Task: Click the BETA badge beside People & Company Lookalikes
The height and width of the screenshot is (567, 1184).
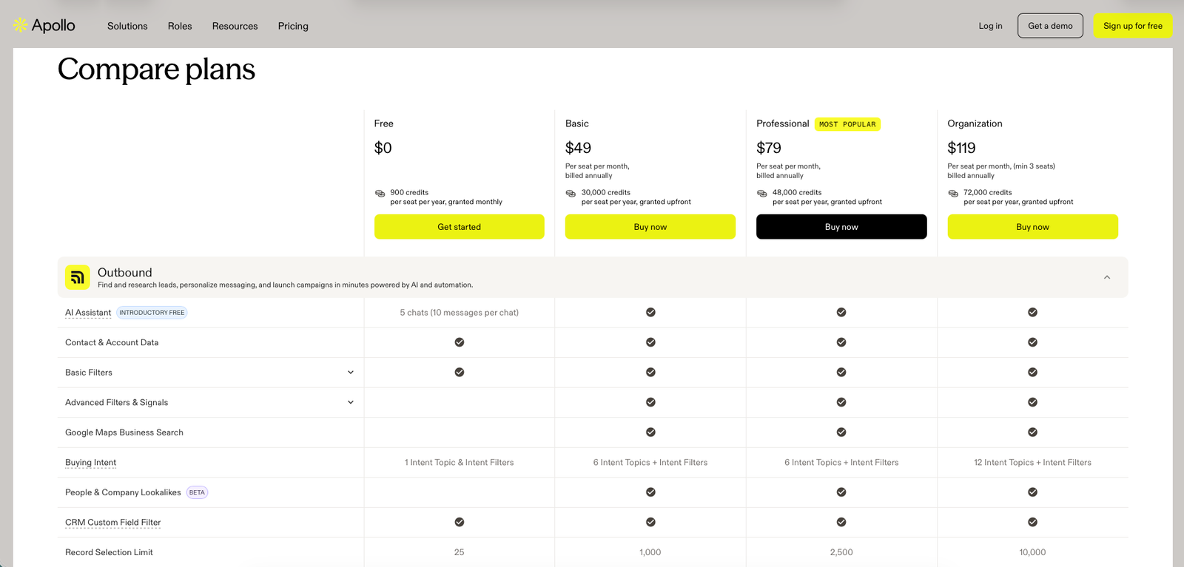Action: click(197, 492)
